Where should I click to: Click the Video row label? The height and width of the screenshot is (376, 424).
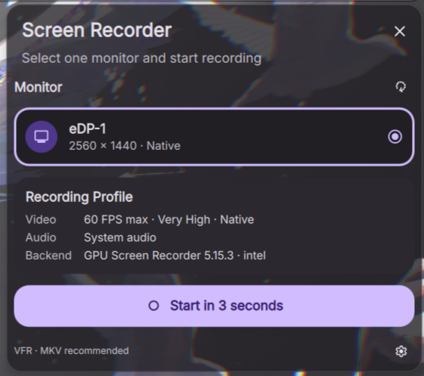(41, 219)
